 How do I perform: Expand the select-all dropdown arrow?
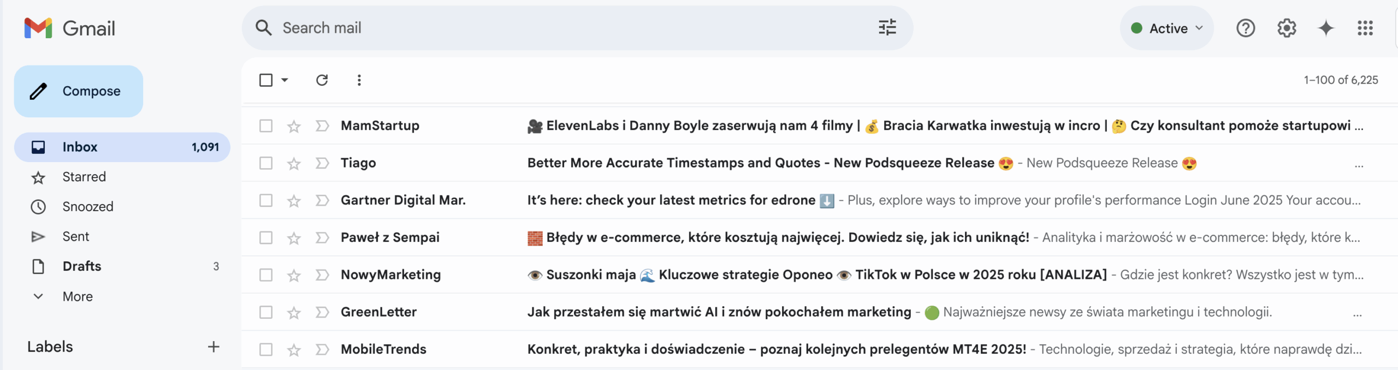[285, 80]
